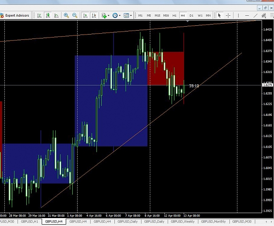Select the equidistant channel tool
This screenshot has width=274, height=226.
pyautogui.click(x=264, y=15)
